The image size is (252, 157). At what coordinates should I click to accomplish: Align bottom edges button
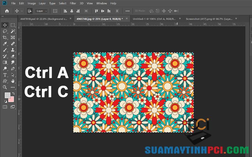pyautogui.click(x=109, y=11)
